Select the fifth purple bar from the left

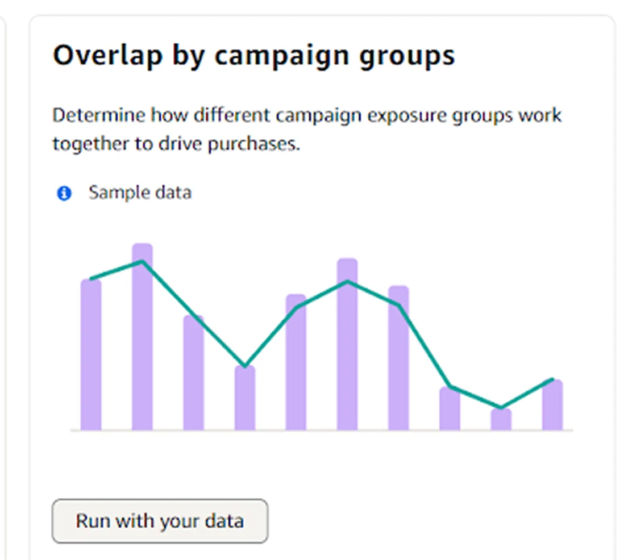click(296, 369)
